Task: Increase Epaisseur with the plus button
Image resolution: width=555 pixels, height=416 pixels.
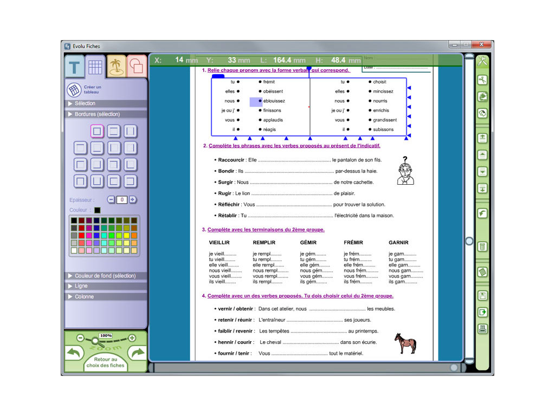Action: click(x=133, y=199)
